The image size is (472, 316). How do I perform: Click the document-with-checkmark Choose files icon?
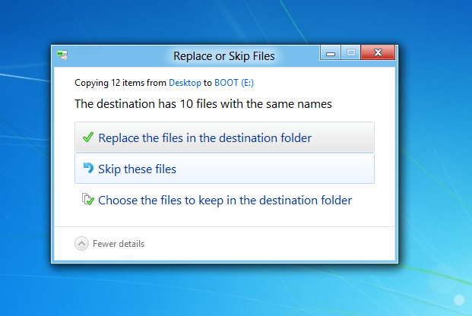pos(87,201)
